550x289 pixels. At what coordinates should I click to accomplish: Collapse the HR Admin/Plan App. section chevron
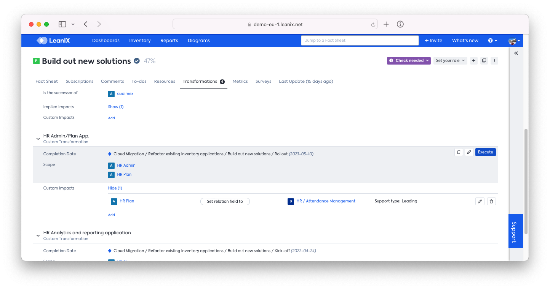click(38, 139)
